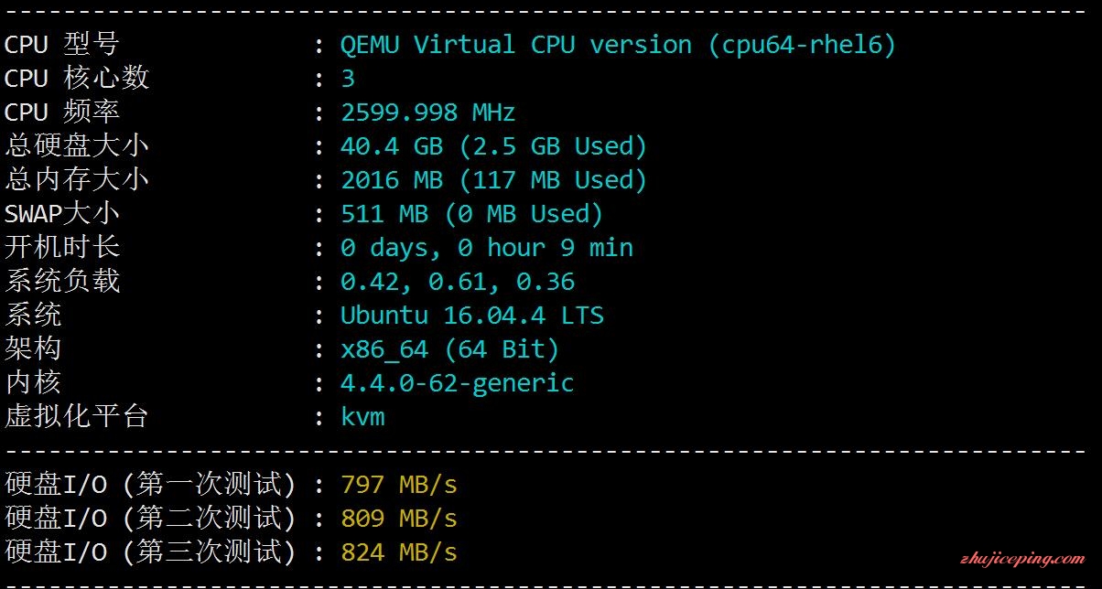This screenshot has width=1102, height=589.
Task: Click the system load value 0.42, 0.61, 0.36
Action: [457, 282]
